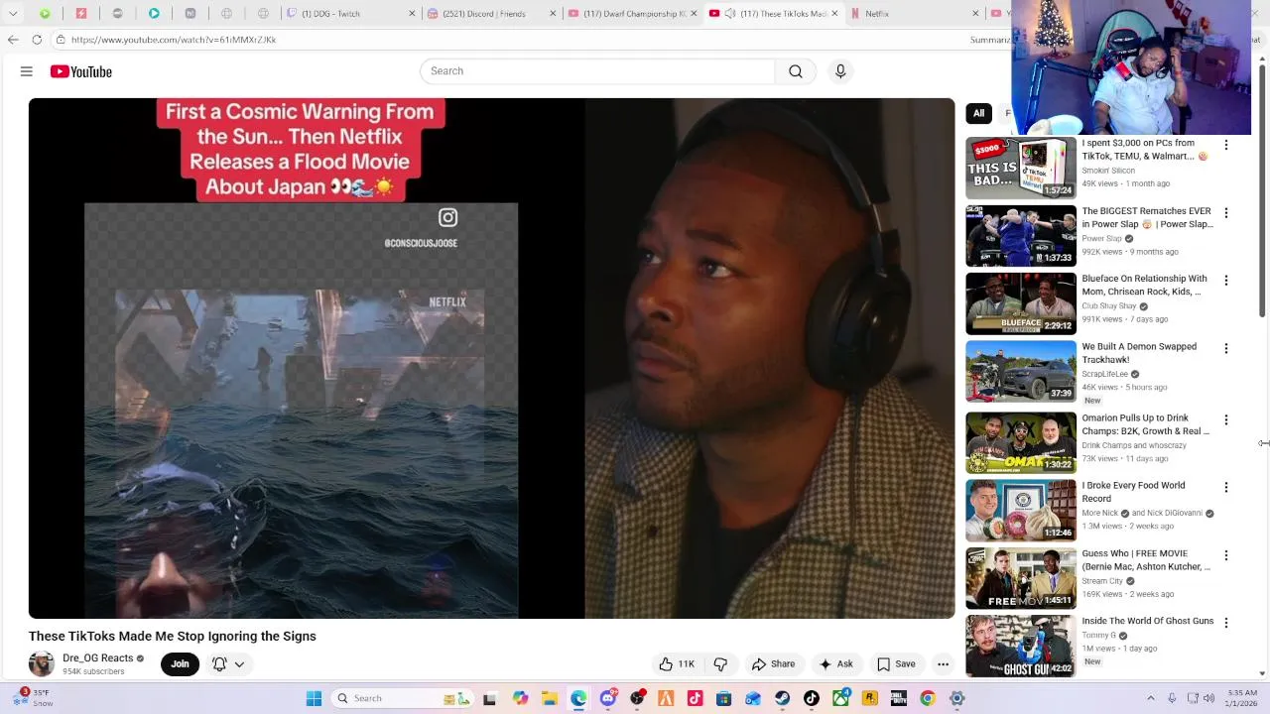Open notification bell preferences dropdown
The height and width of the screenshot is (714, 1270).
pos(228,664)
